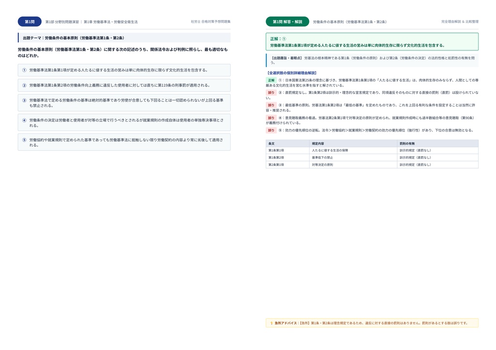Click the 急所アドバイス text in yellow box
This screenshot has height=350, width=496.
pos(371,323)
